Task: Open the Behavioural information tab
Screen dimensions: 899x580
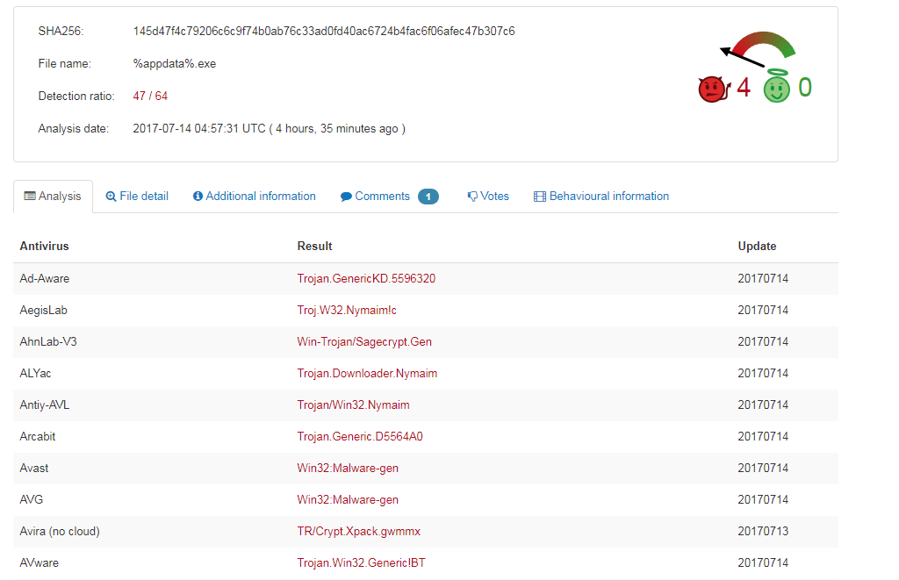Action: click(601, 196)
